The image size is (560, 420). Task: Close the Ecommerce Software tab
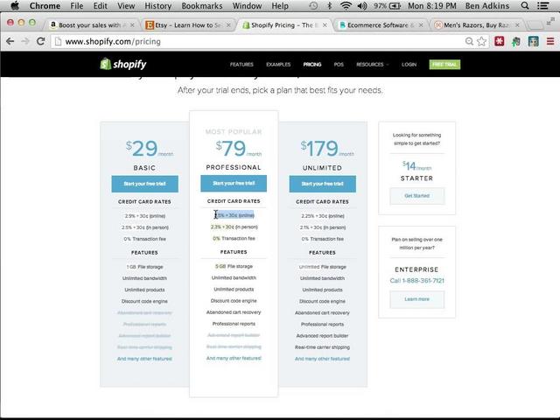tap(421, 25)
